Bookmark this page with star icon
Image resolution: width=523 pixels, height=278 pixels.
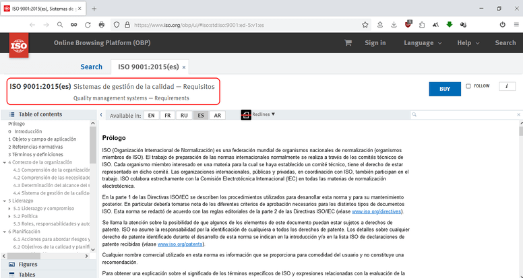(365, 25)
